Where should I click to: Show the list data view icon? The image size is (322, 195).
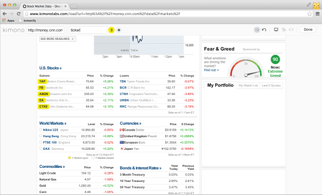click(284, 30)
